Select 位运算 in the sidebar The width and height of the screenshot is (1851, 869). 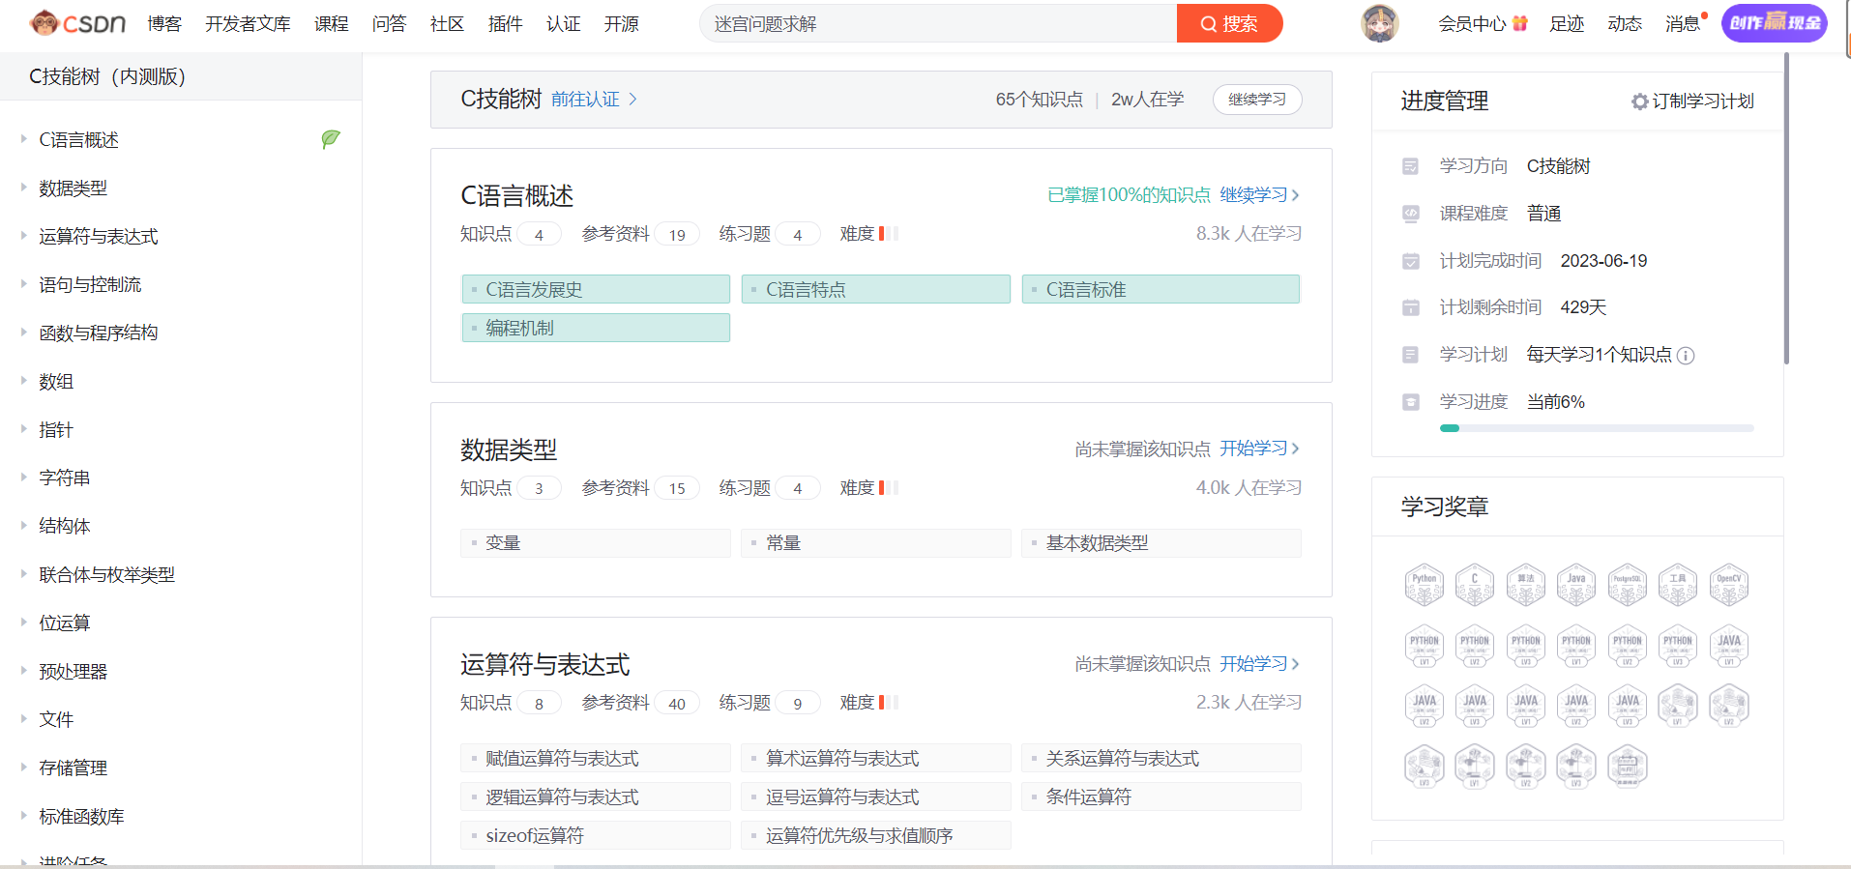point(64,623)
